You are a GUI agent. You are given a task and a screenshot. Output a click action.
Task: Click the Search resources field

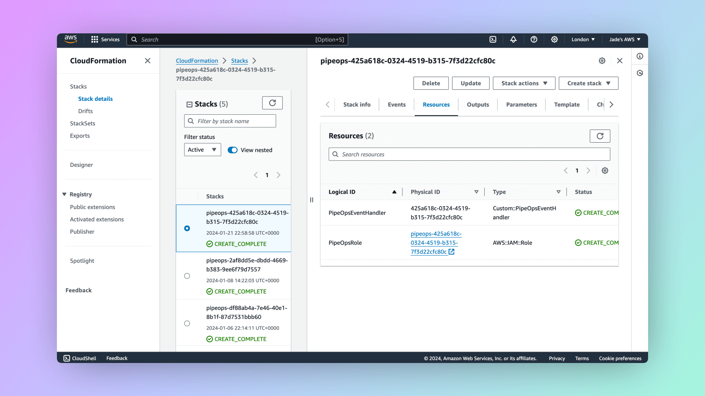coord(469,154)
